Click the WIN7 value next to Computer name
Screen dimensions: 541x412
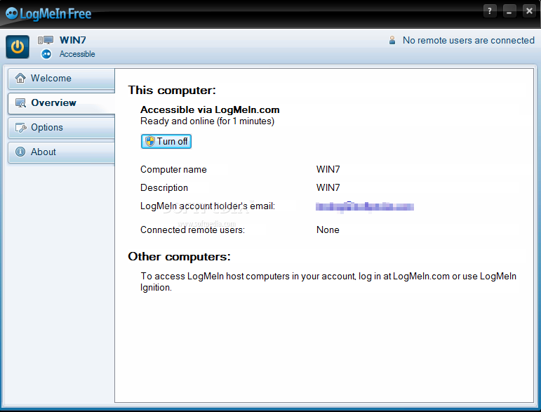(x=328, y=169)
